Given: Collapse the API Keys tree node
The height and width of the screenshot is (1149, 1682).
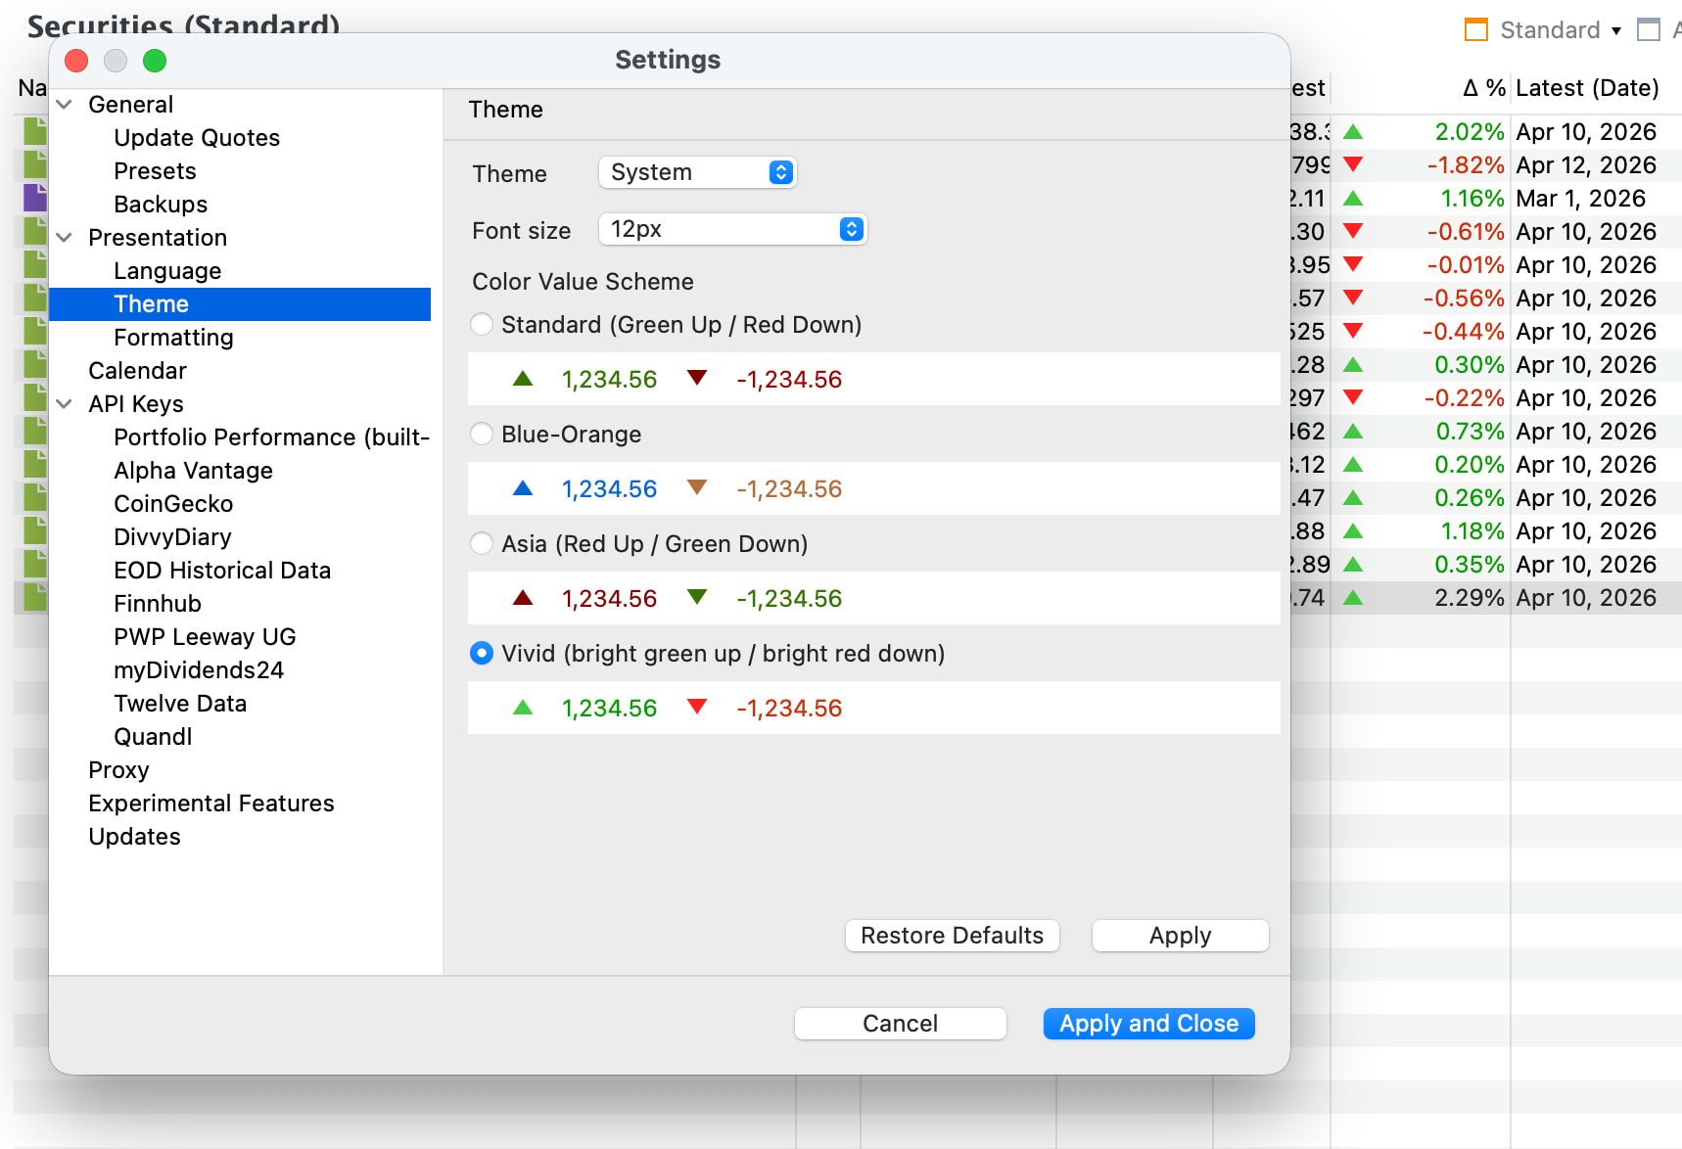Looking at the screenshot, I should click(x=65, y=403).
